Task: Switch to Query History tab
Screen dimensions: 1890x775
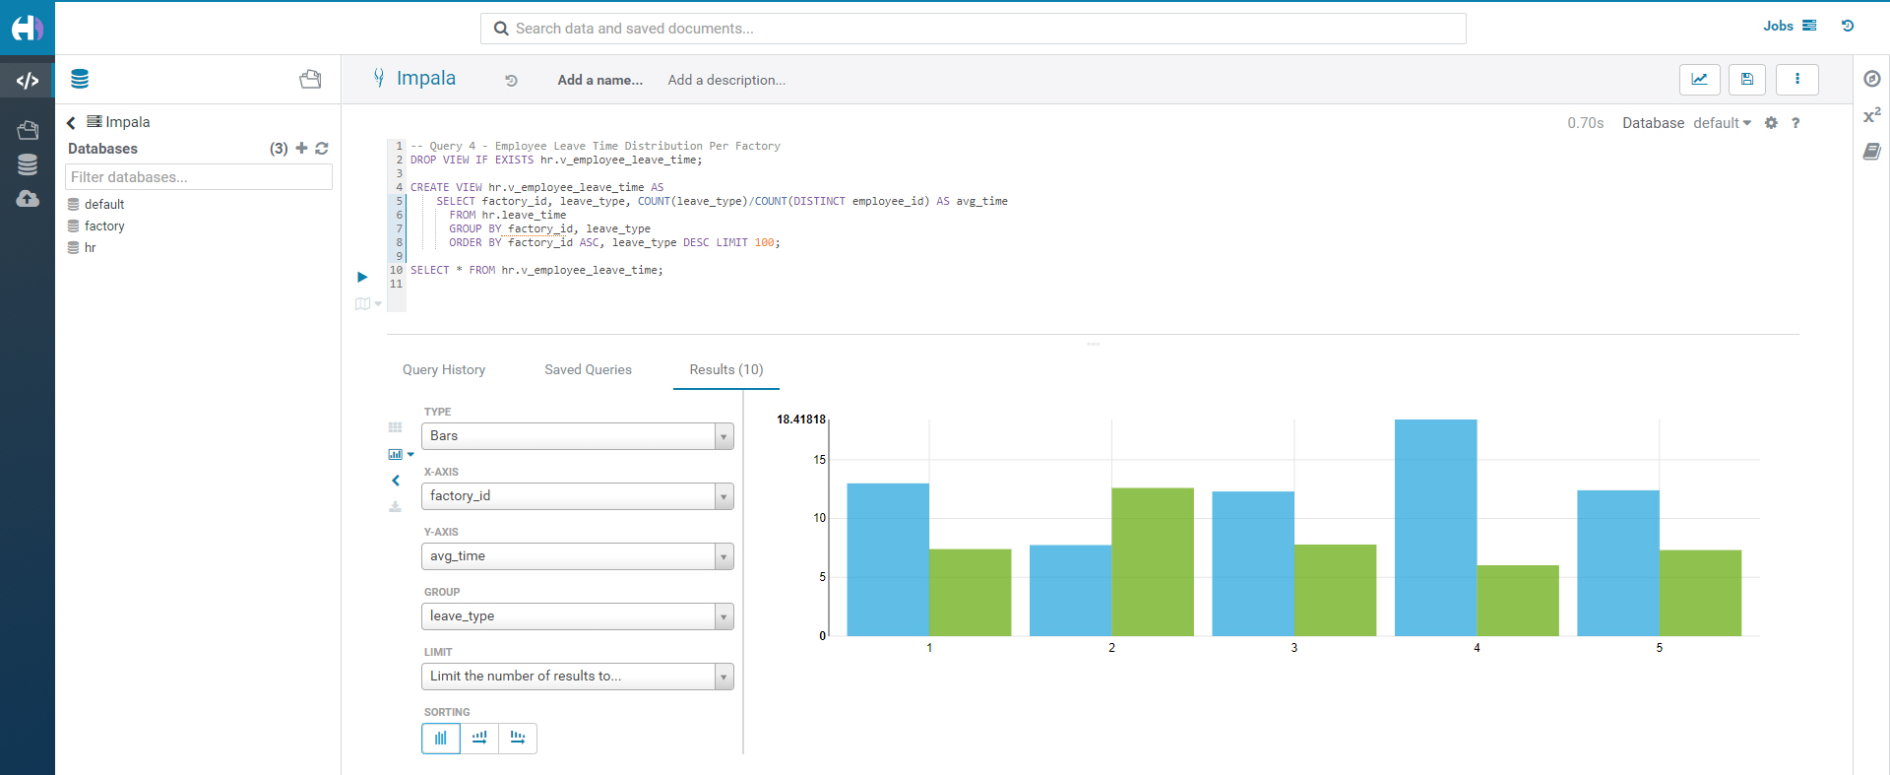Action: coord(444,369)
